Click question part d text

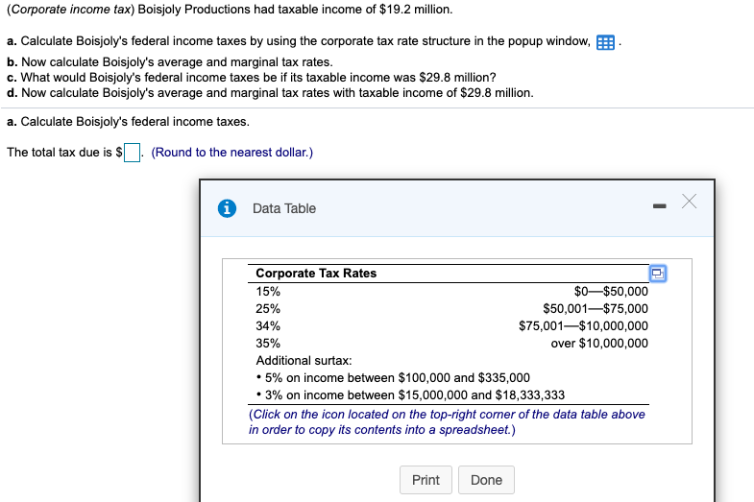click(x=270, y=93)
